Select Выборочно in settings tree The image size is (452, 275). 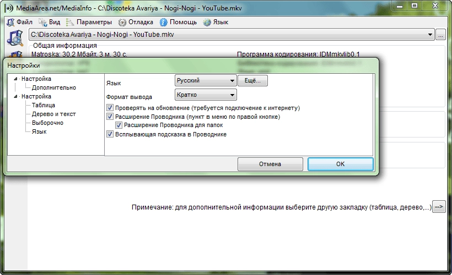pos(47,123)
